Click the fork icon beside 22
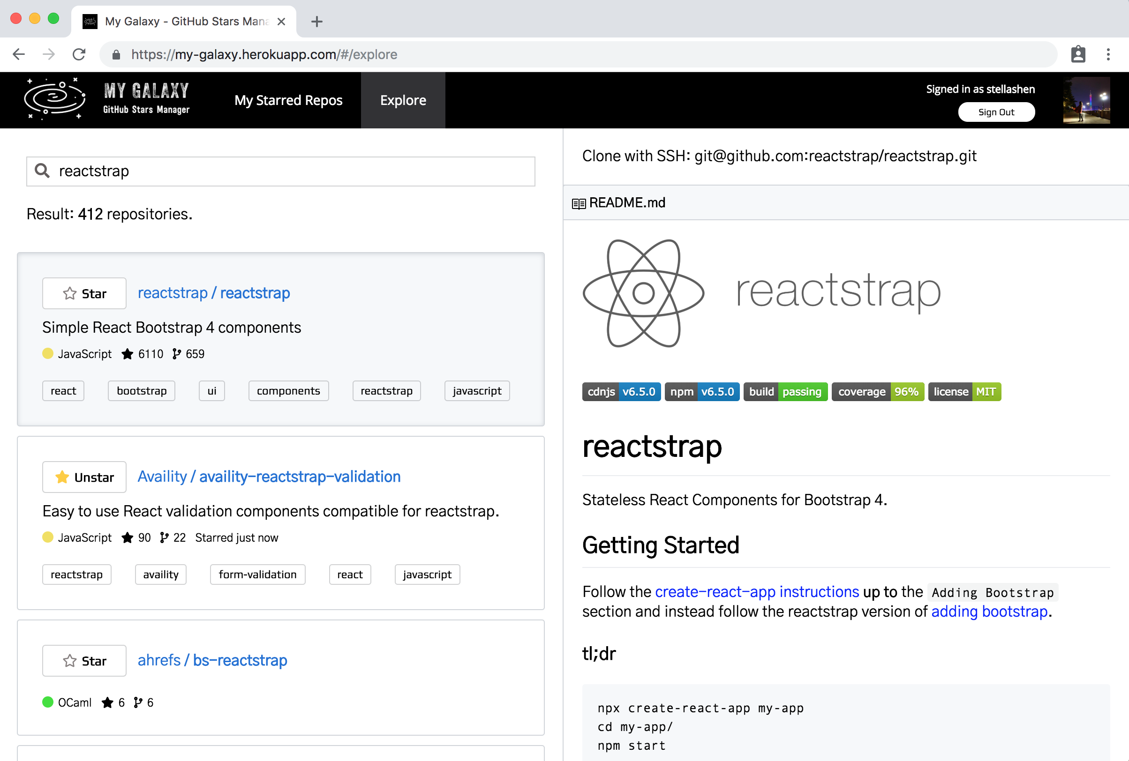The height and width of the screenshot is (761, 1129). click(x=164, y=538)
